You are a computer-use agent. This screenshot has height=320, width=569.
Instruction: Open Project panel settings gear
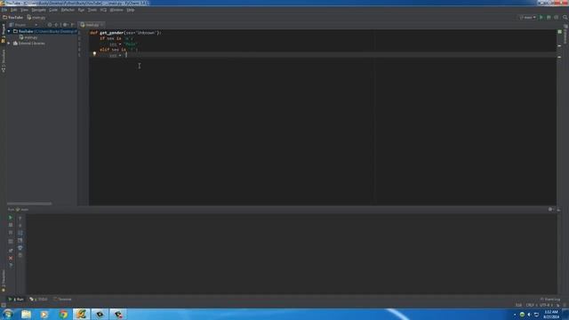(x=65, y=25)
